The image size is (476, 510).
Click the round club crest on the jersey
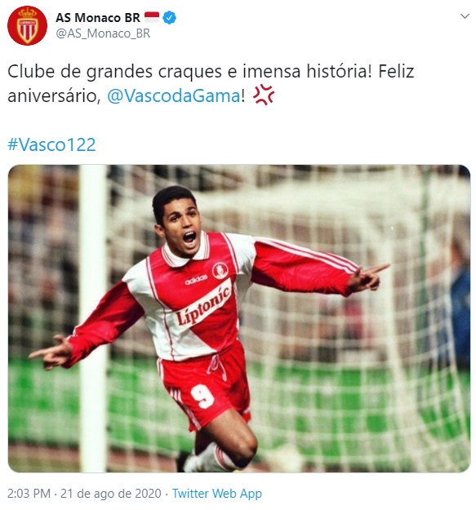point(220,271)
